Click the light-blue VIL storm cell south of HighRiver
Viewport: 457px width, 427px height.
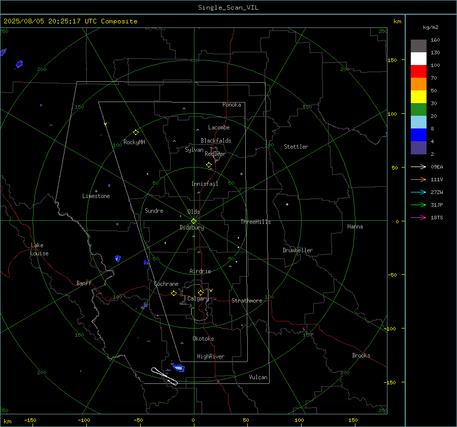(179, 368)
